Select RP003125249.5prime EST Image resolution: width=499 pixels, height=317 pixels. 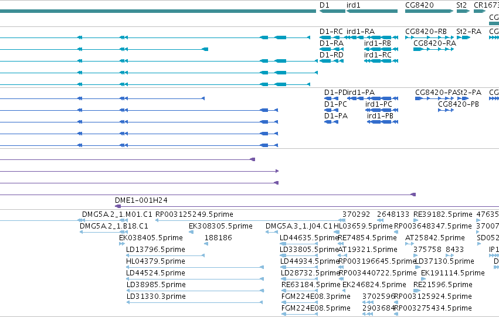point(250,220)
